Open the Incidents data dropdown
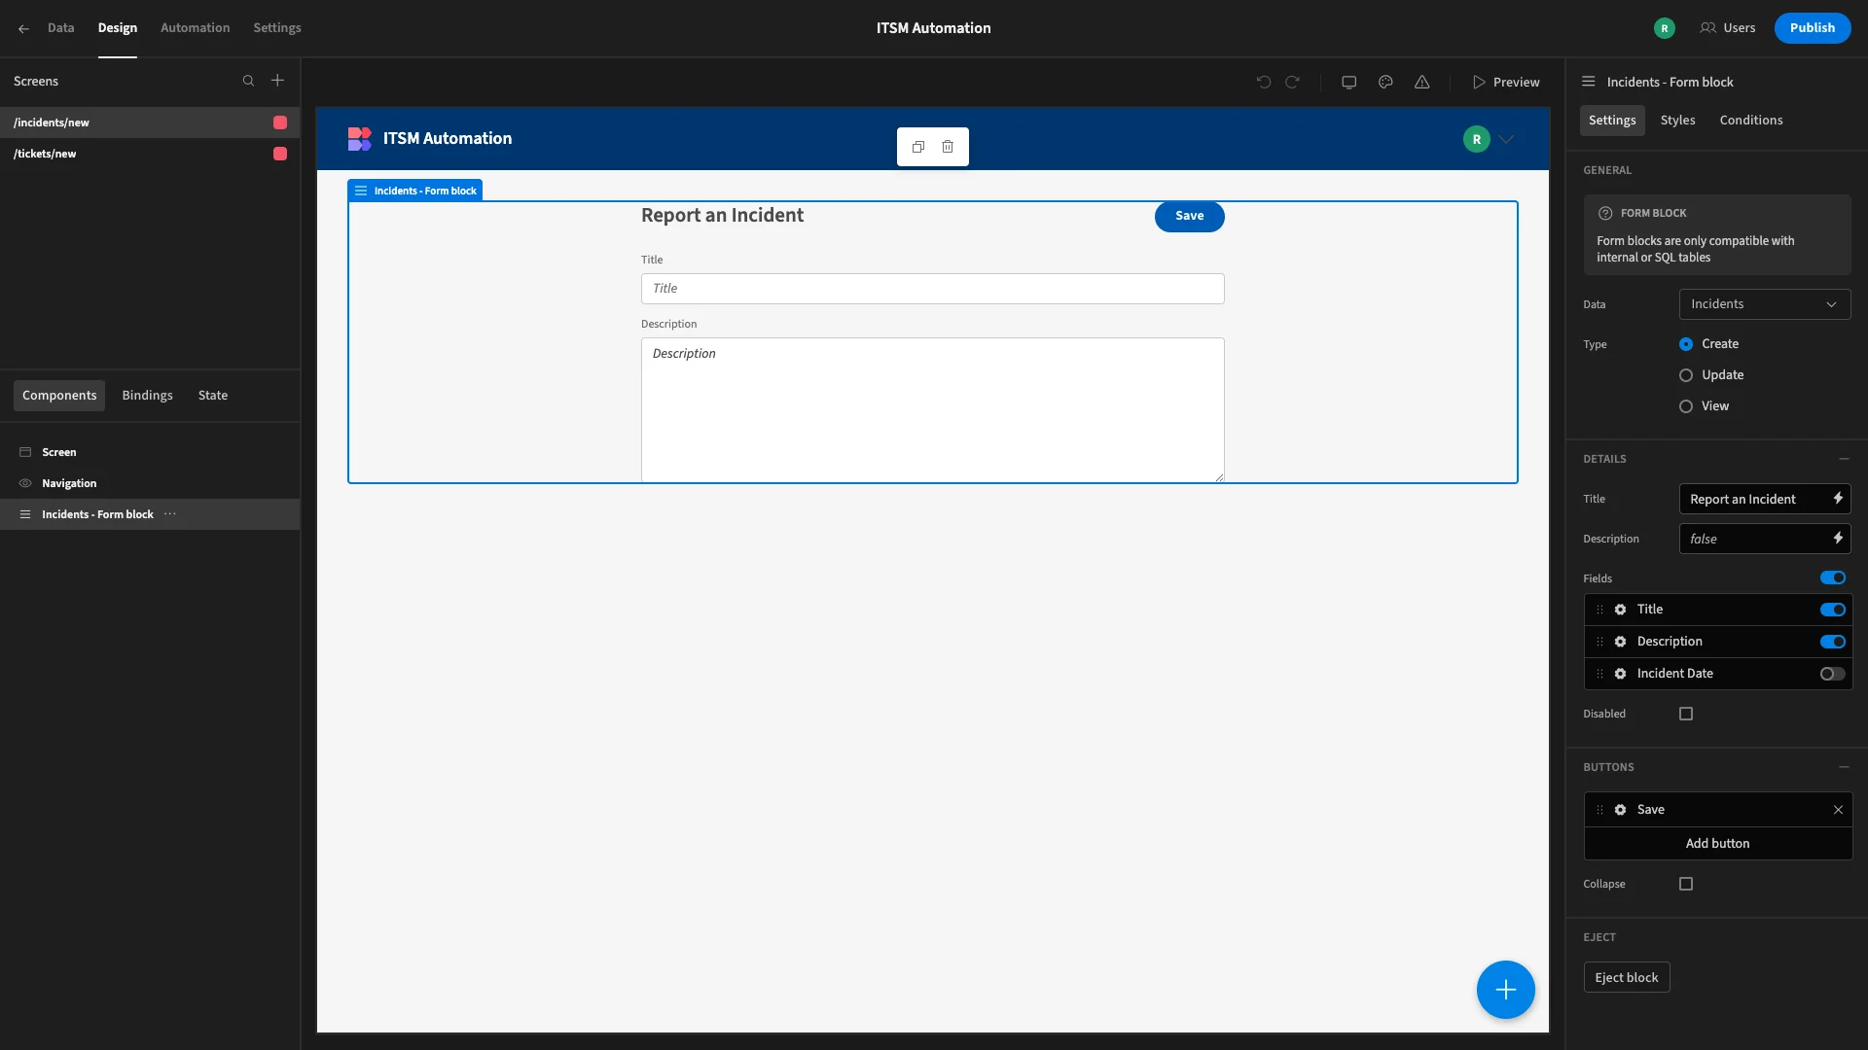 pos(1765,304)
